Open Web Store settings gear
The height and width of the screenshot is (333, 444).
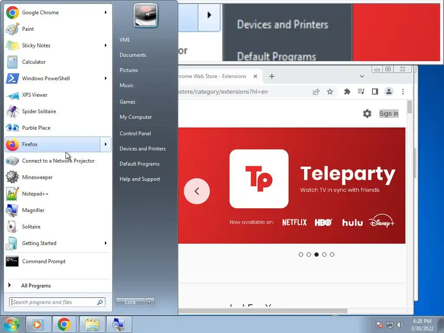(x=367, y=114)
